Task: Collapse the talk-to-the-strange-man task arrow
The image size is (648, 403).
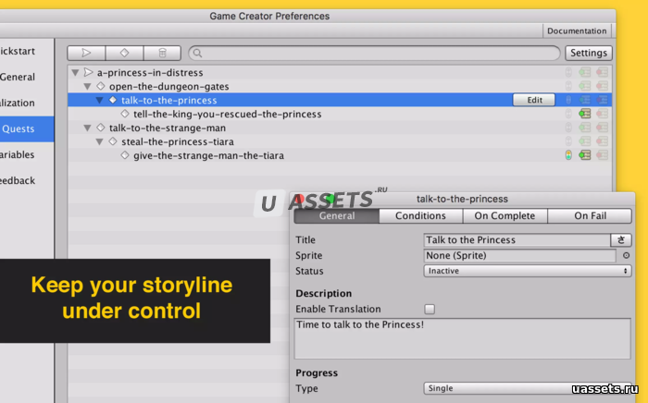Action: pos(87,128)
